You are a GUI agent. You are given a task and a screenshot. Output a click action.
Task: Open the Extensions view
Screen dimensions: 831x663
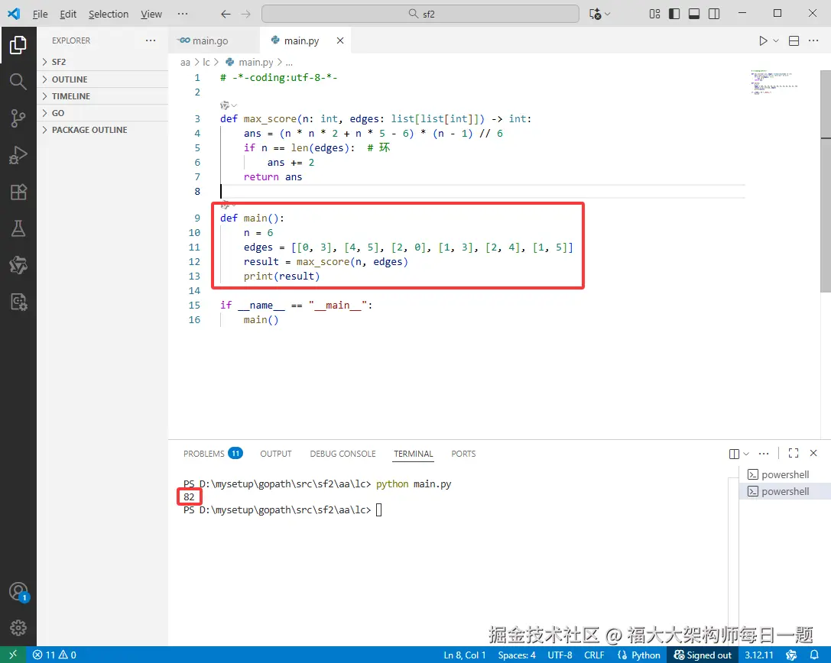click(x=18, y=192)
